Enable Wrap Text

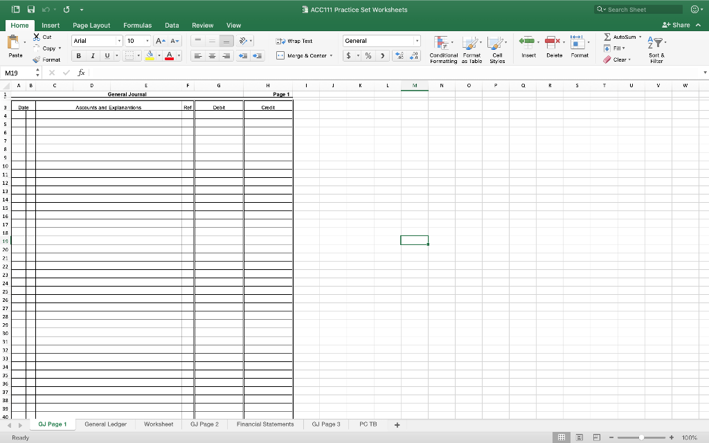pyautogui.click(x=294, y=41)
